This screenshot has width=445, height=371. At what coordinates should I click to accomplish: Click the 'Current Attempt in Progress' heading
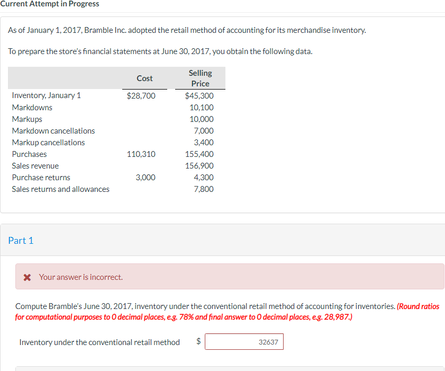(50, 4)
